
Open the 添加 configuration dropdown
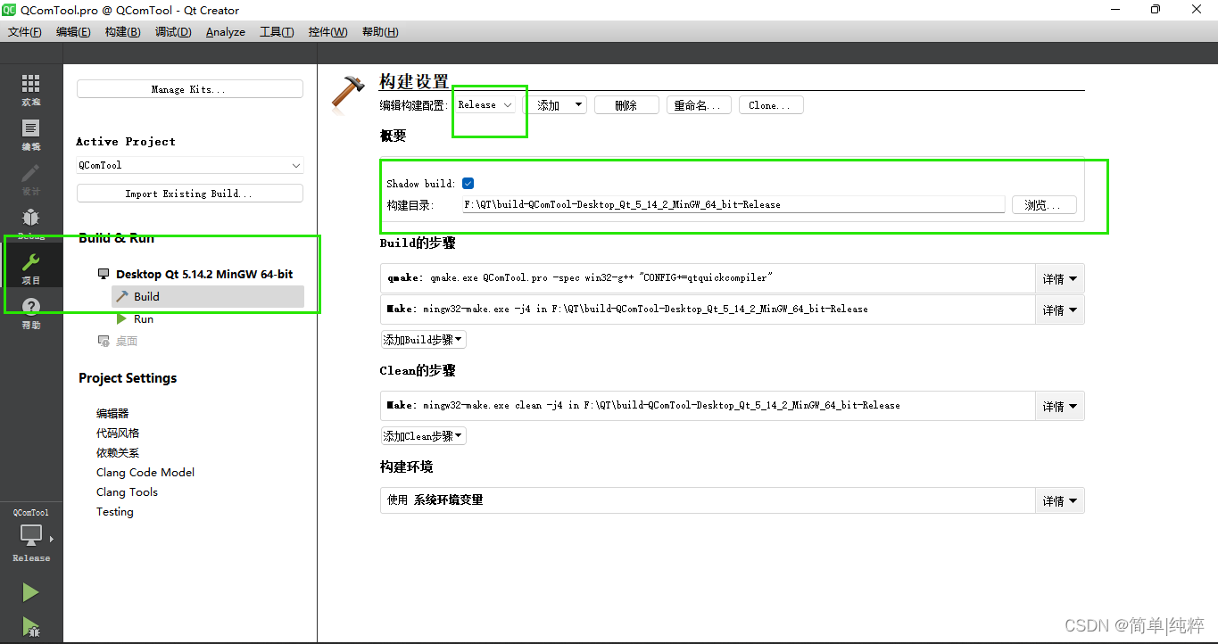click(559, 105)
